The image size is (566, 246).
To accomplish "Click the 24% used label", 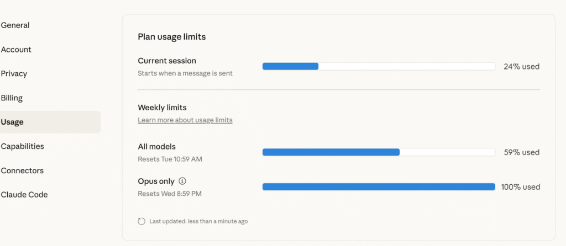I will (x=521, y=67).
